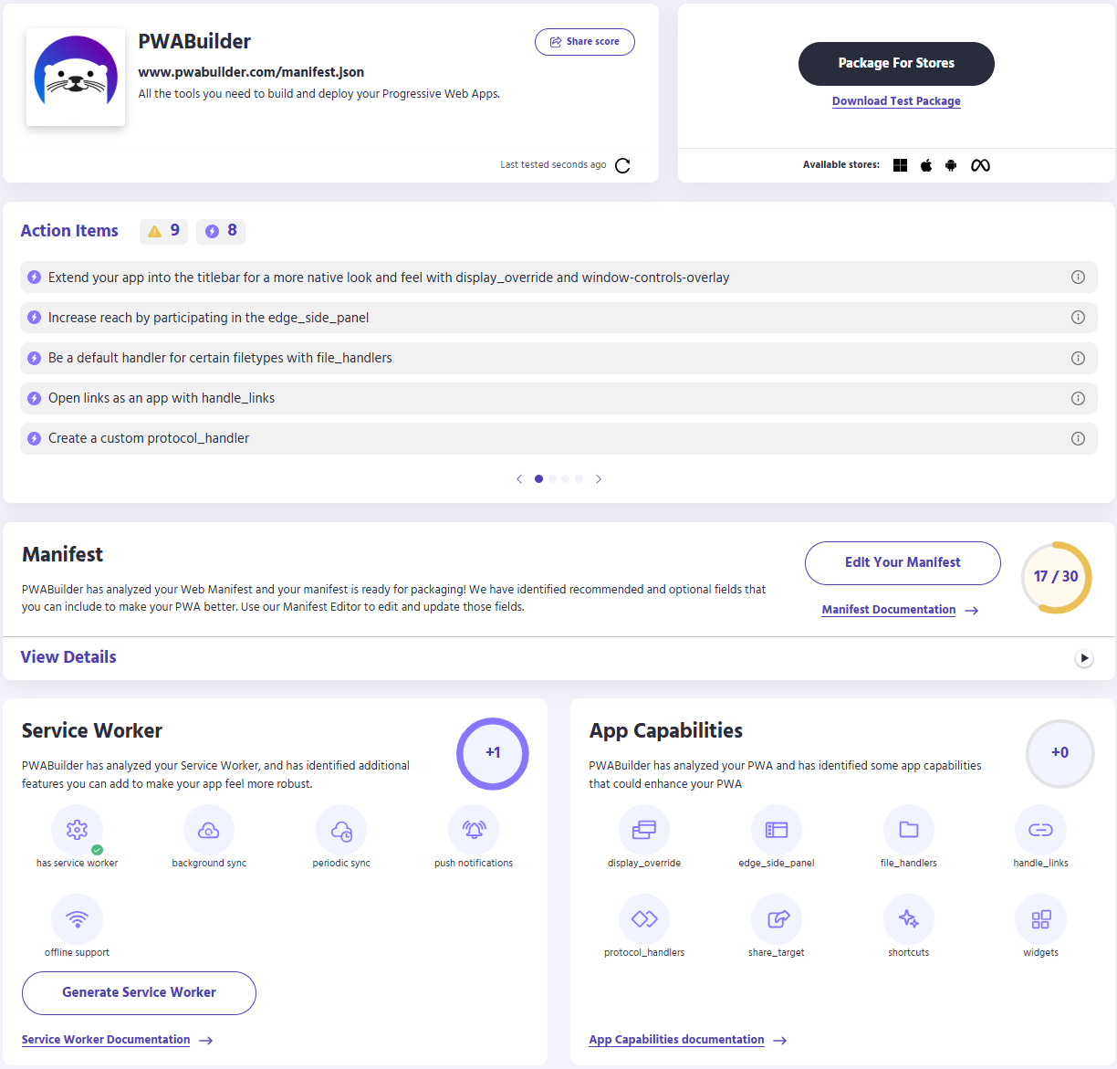This screenshot has width=1117, height=1069.
Task: Click the background sync icon
Action: coord(209,830)
